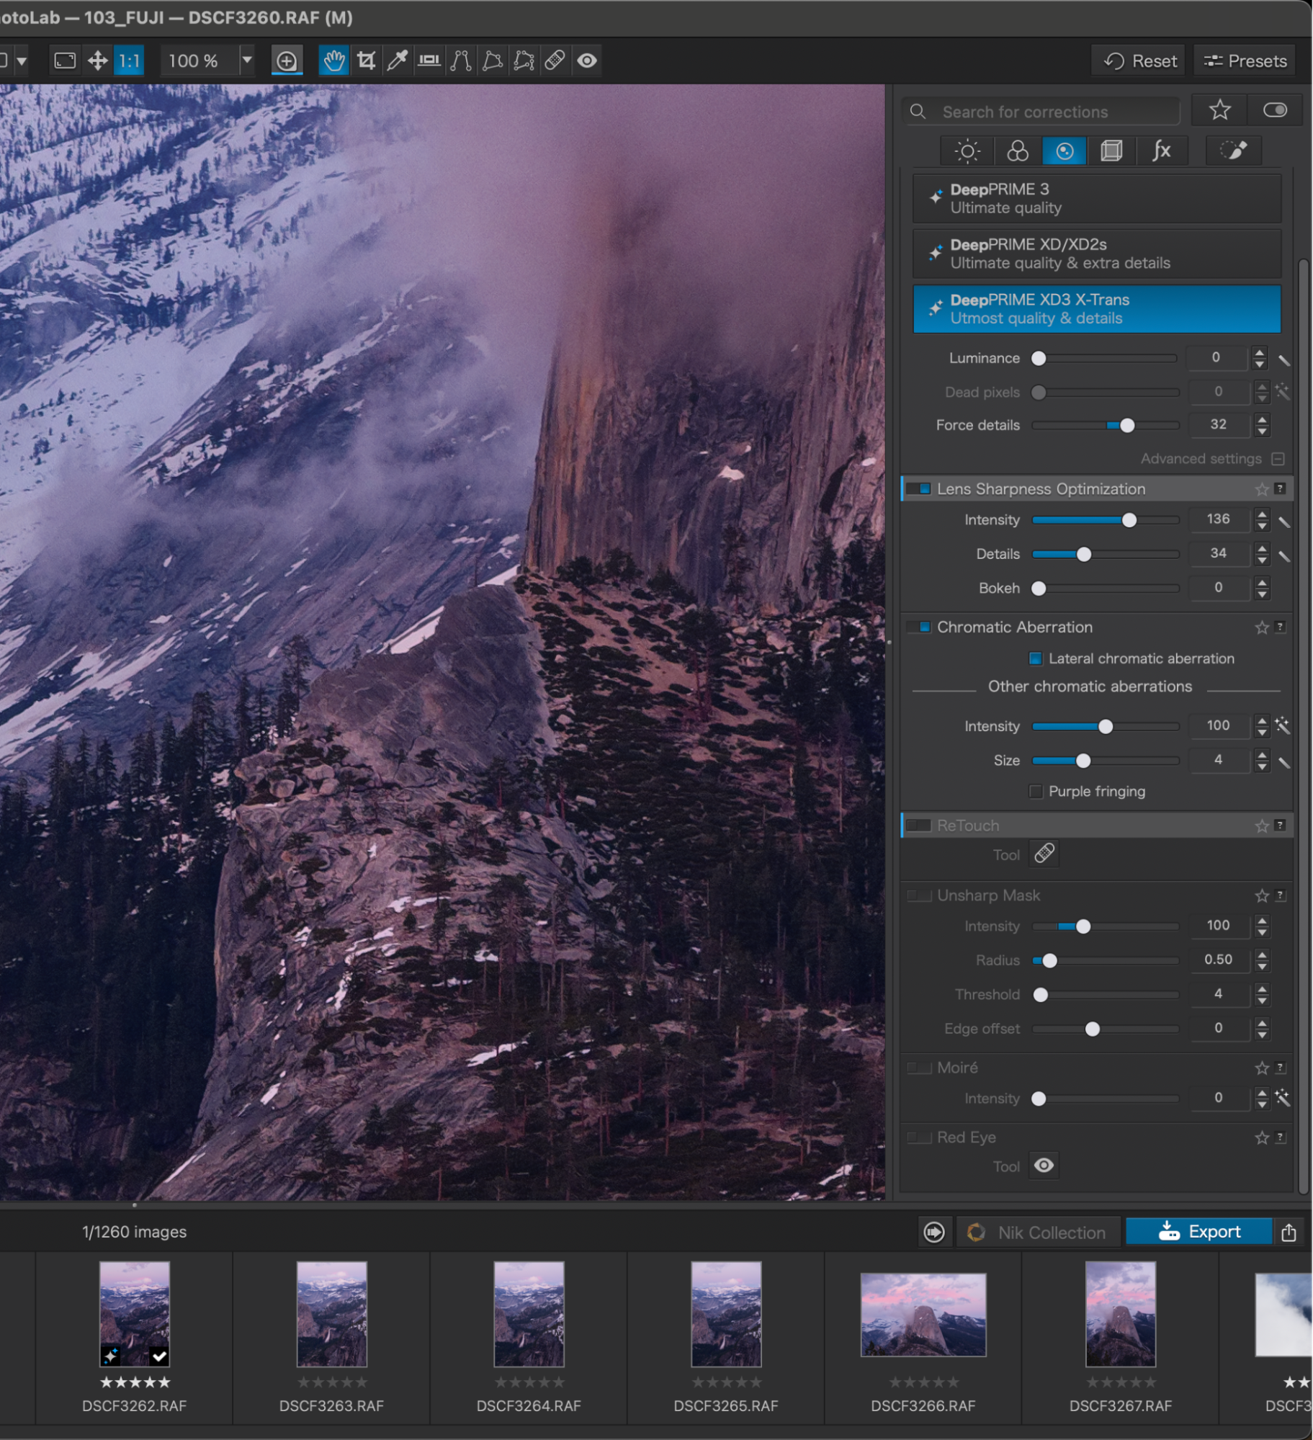Select the DSCF3265.RAF thumbnail

tap(725, 1315)
